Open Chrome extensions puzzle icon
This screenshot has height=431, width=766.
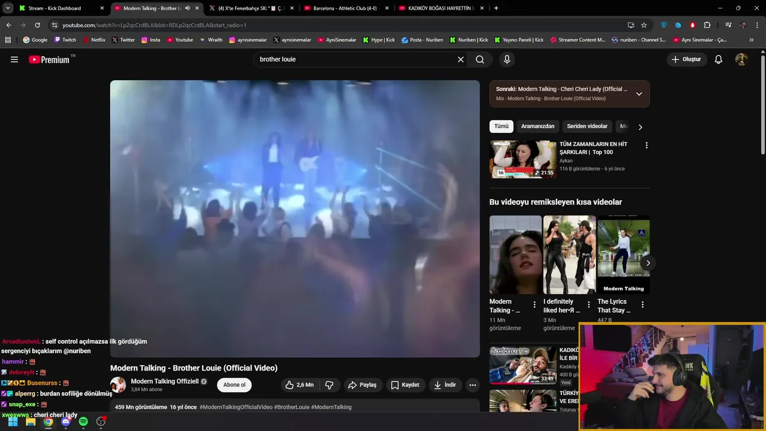[707, 25]
